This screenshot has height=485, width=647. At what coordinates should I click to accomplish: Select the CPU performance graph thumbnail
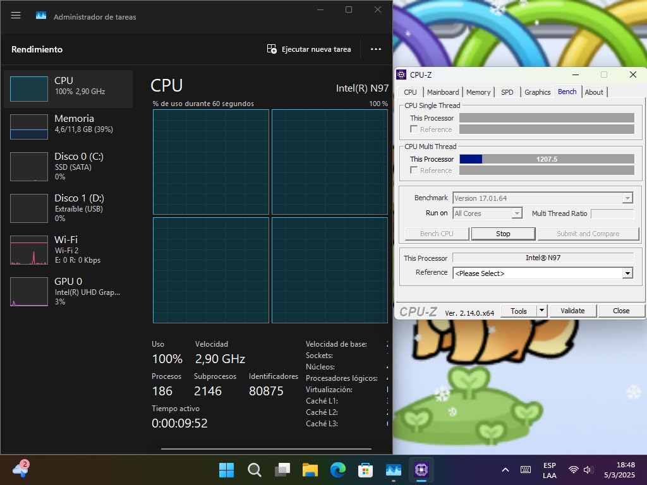coord(29,88)
